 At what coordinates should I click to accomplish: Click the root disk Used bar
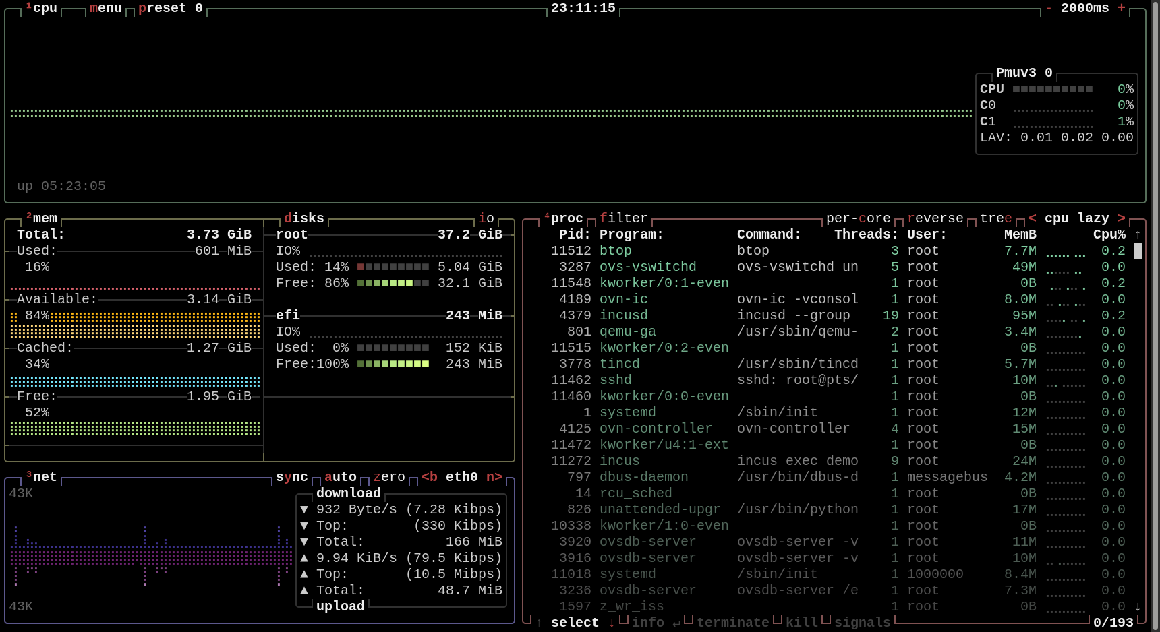tap(393, 267)
